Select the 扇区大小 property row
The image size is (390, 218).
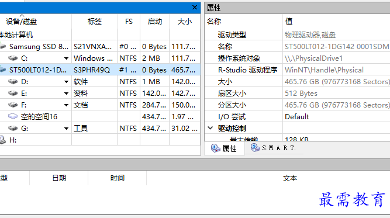297,93
